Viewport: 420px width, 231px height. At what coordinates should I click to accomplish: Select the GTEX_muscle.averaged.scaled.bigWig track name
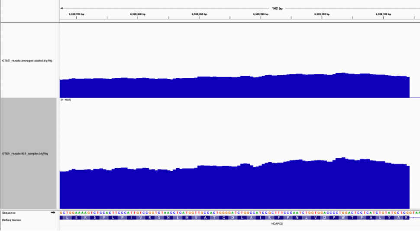[27, 61]
